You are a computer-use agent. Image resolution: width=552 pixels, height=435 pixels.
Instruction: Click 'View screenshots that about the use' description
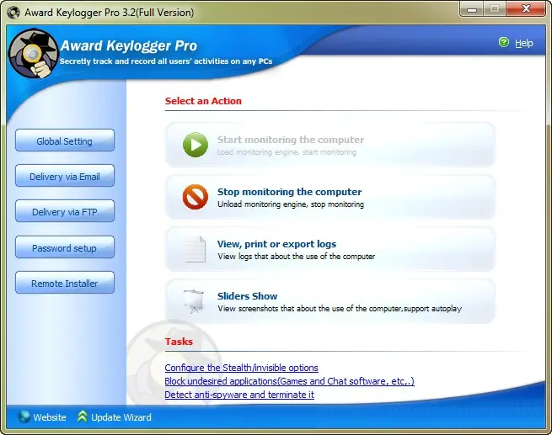[x=340, y=309]
